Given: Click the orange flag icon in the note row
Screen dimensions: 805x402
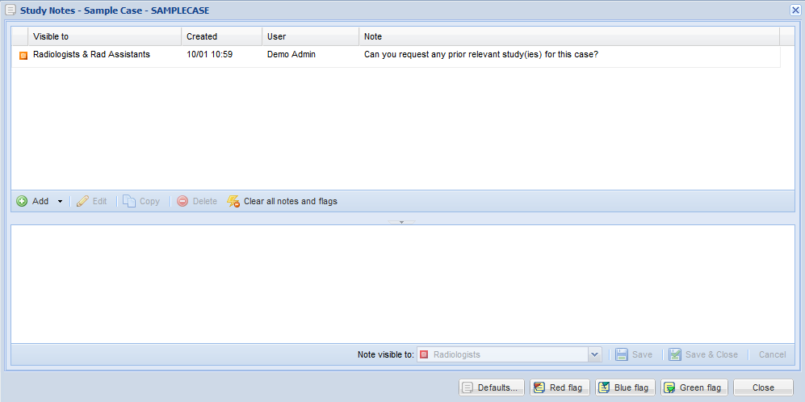Looking at the screenshot, I should [23, 56].
